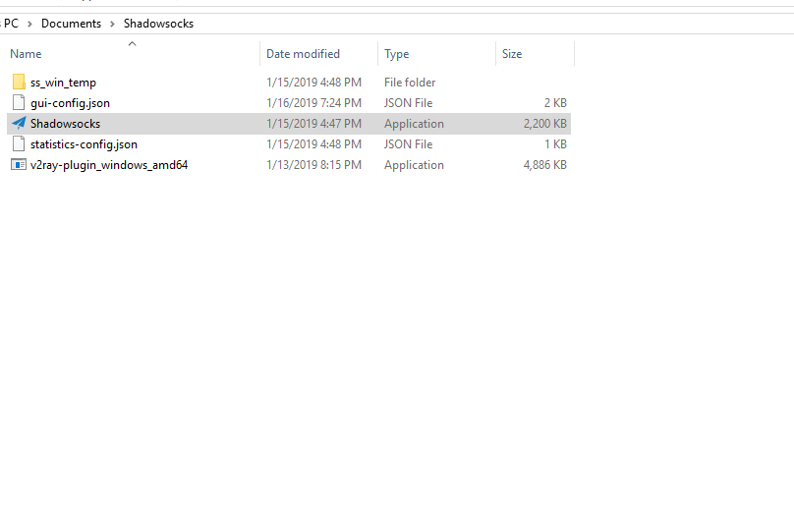This screenshot has width=794, height=506.
Task: Select the Shadowsocks application name
Action: (x=65, y=124)
